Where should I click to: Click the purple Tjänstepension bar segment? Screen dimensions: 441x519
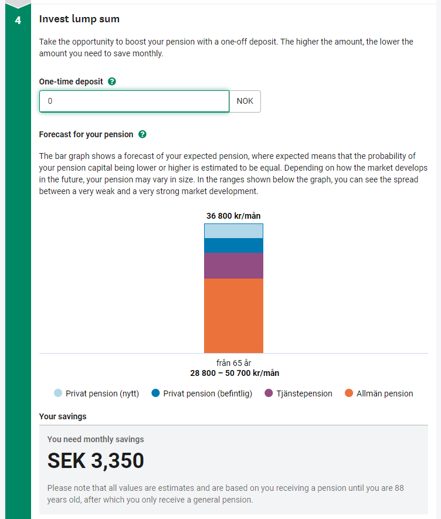233,265
